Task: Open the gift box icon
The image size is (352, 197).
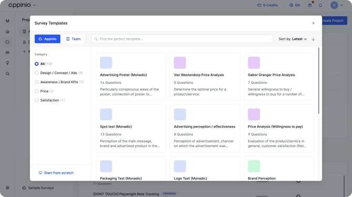Action: (310, 5)
